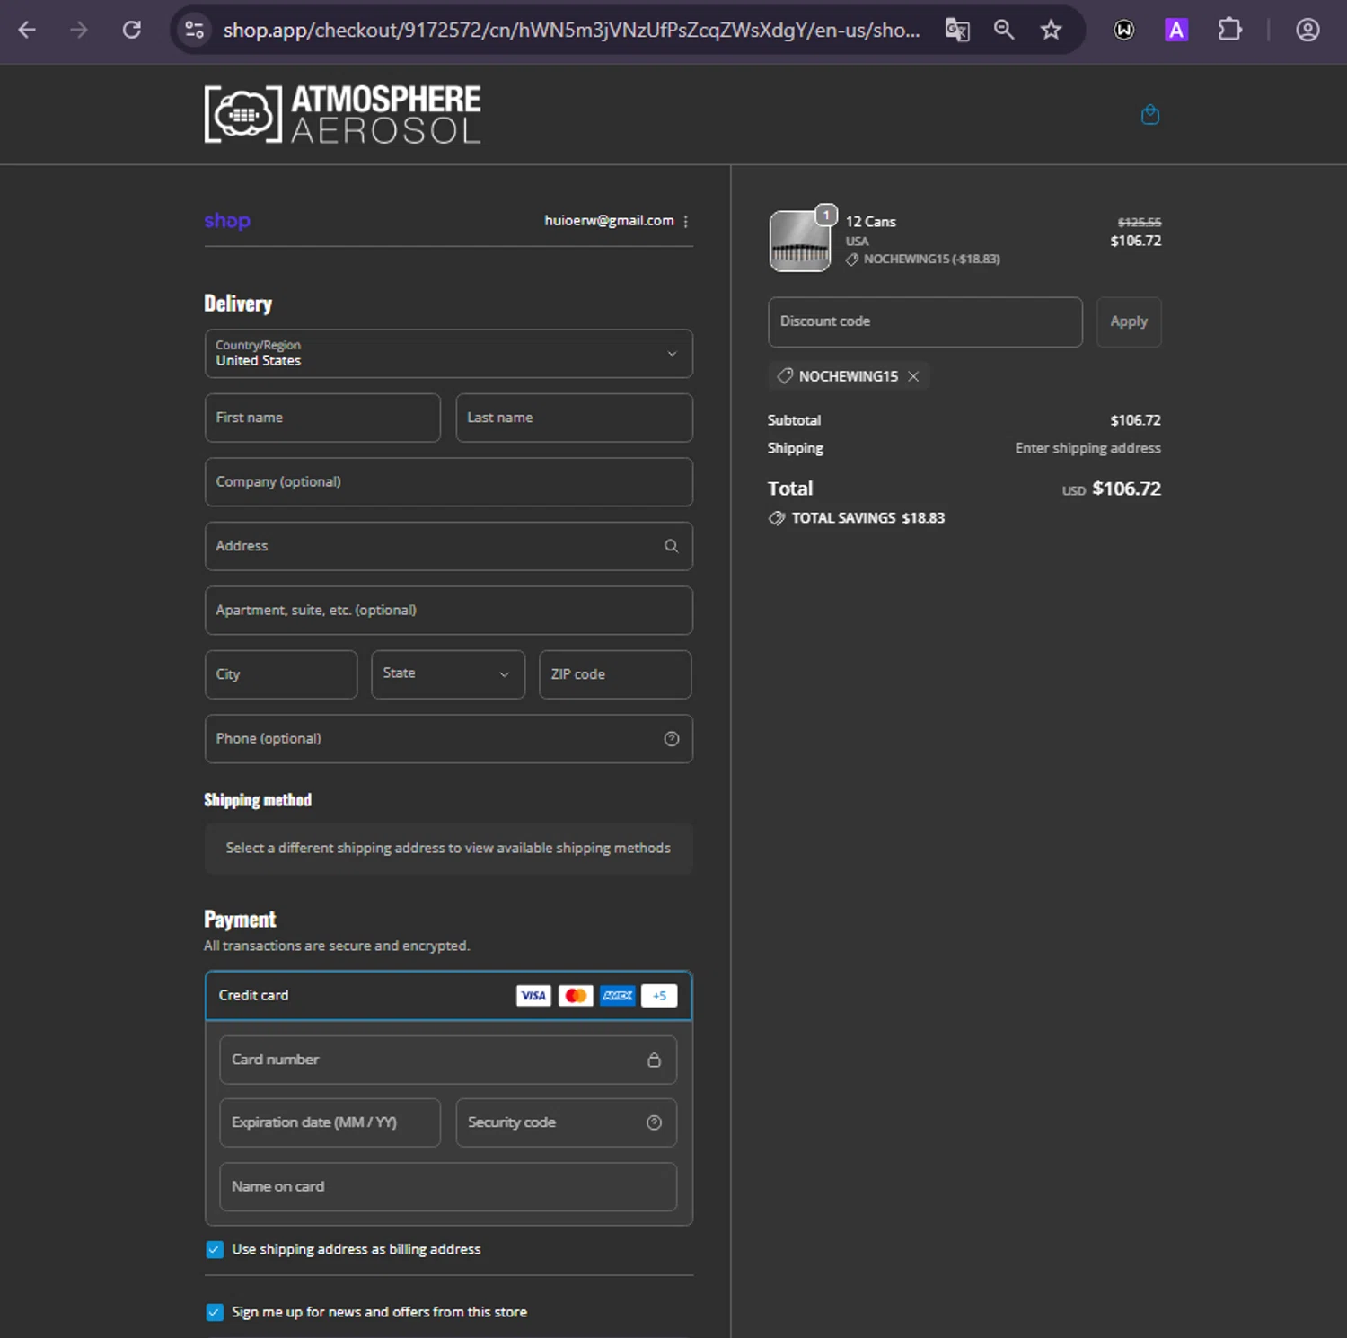Bookmark this page with the star icon
Image resolution: width=1347 pixels, height=1338 pixels.
(1051, 30)
